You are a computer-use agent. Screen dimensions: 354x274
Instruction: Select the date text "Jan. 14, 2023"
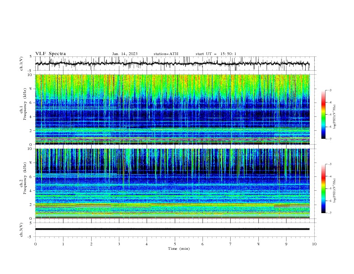pyautogui.click(x=125, y=54)
